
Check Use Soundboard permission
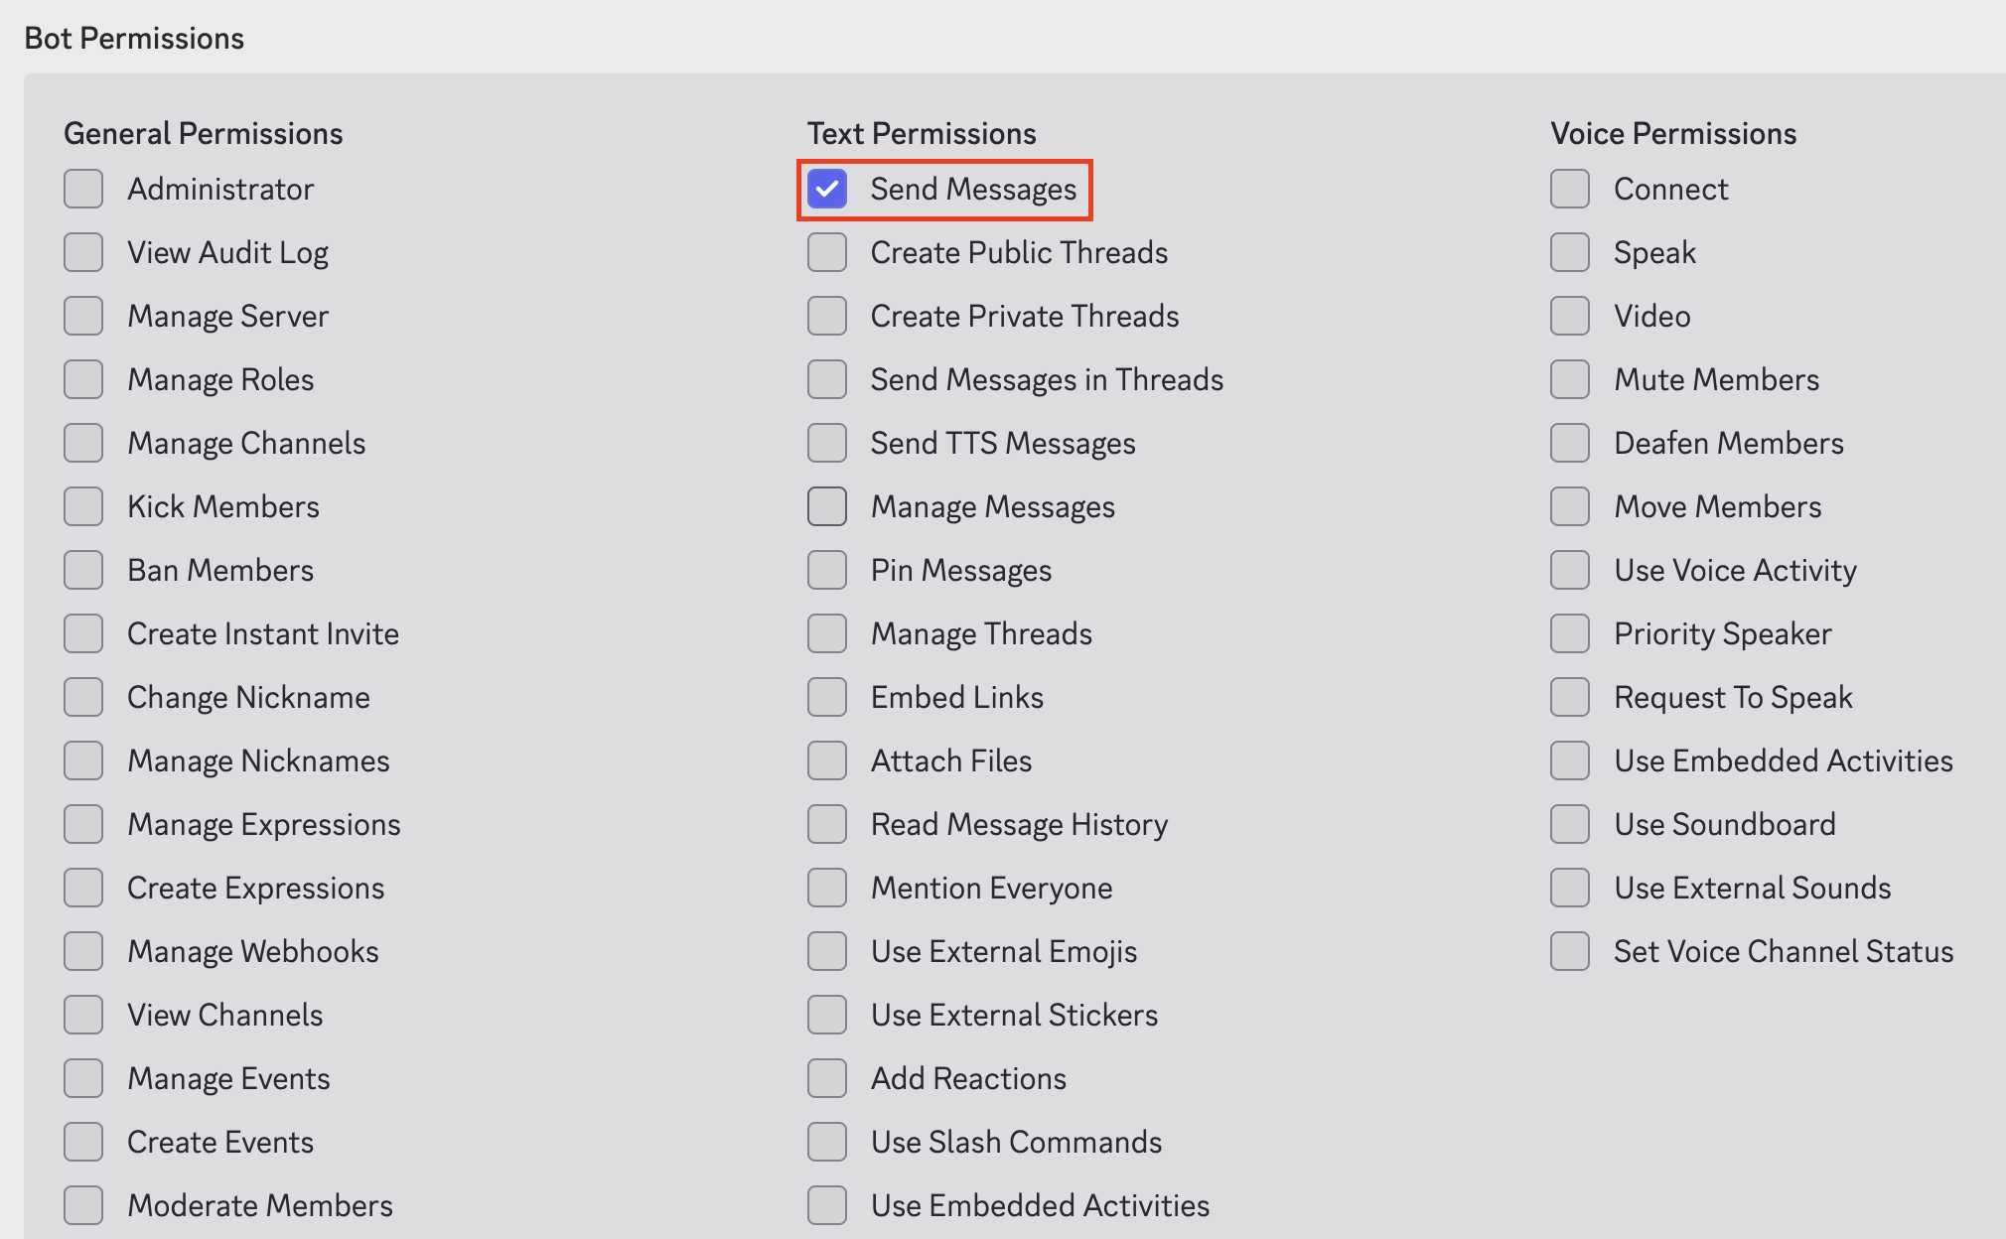[x=1570, y=824]
